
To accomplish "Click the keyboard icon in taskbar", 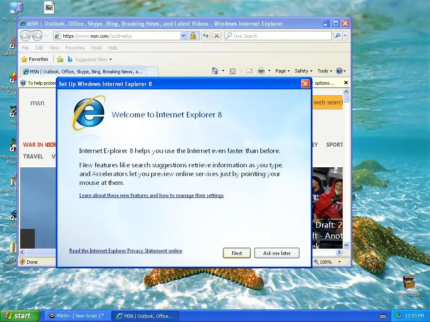I will tap(383, 316).
